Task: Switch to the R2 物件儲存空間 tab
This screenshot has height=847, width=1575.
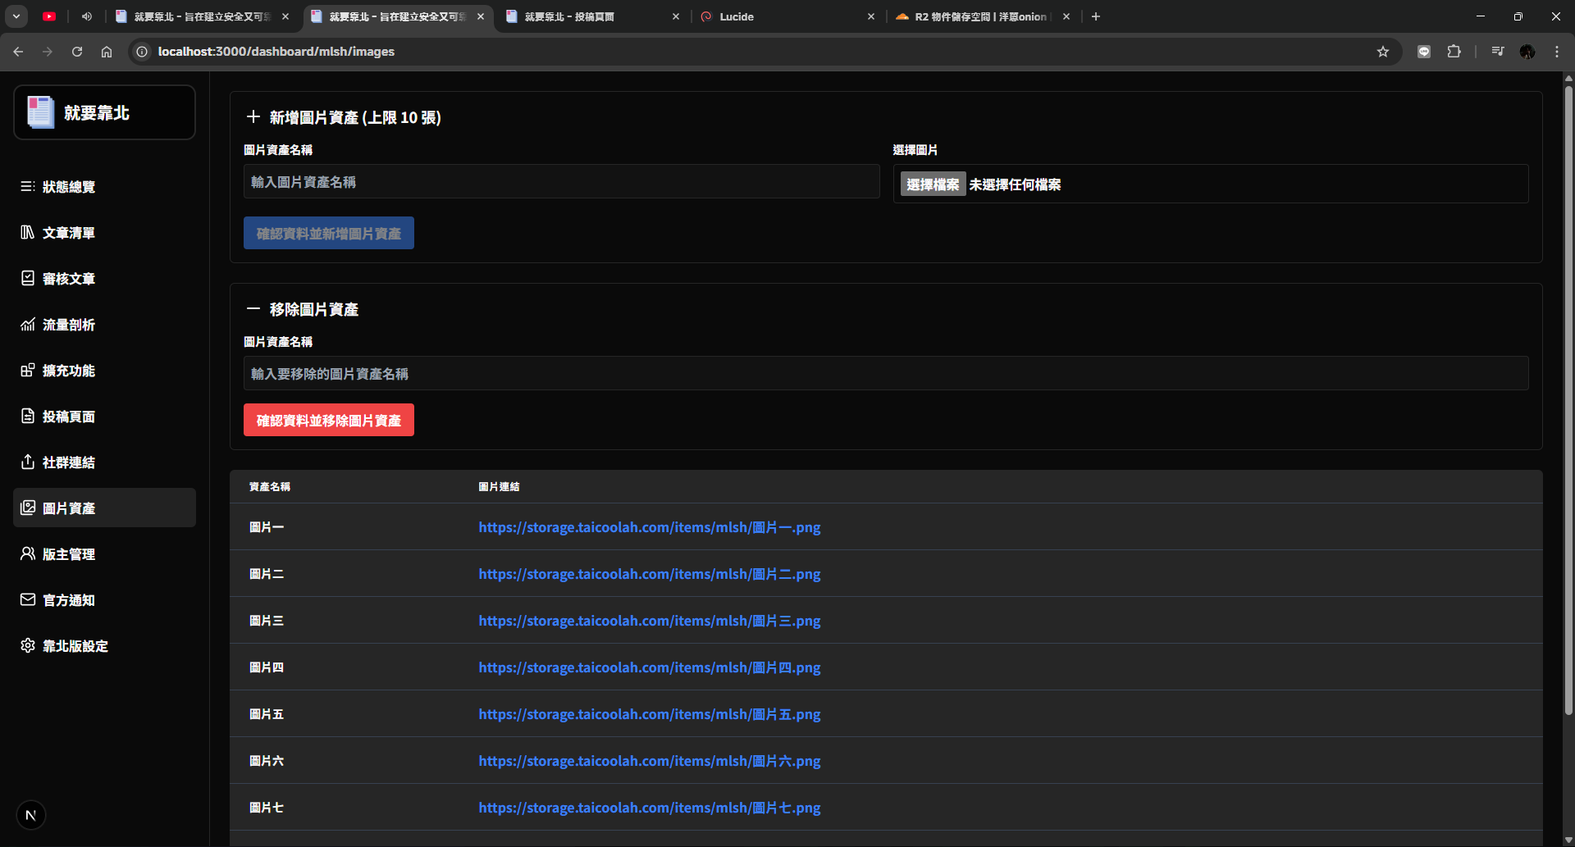Action: (983, 16)
